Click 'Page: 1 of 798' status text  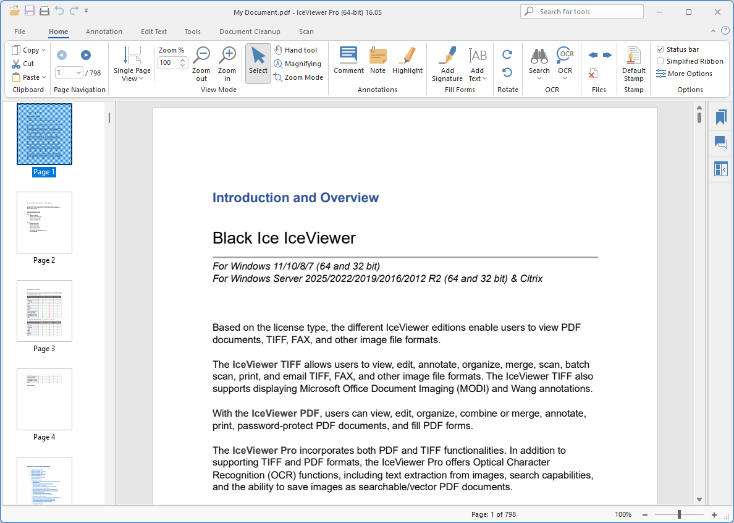(x=494, y=514)
